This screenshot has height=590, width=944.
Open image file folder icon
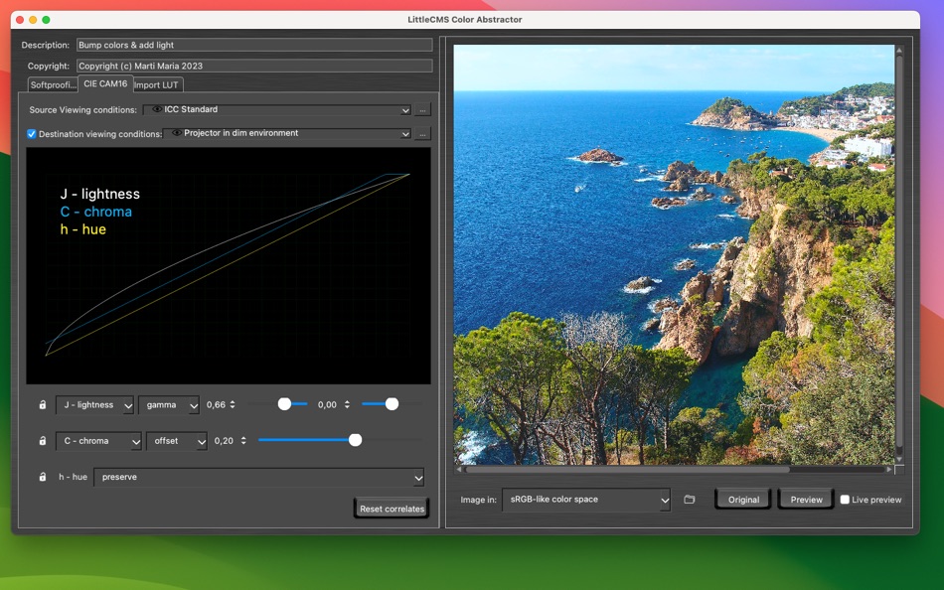pyautogui.click(x=690, y=499)
